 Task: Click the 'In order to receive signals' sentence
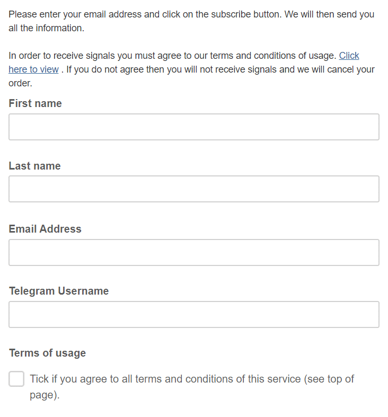click(x=172, y=56)
